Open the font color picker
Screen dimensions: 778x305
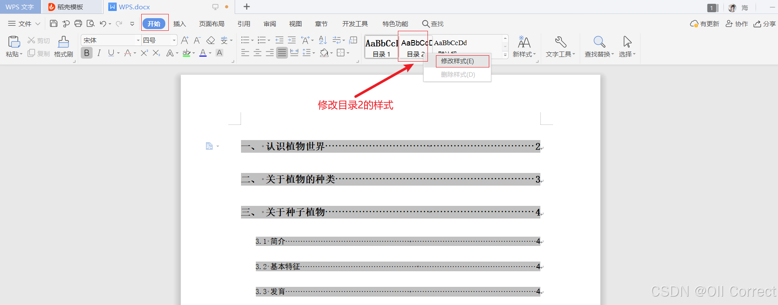coord(210,53)
